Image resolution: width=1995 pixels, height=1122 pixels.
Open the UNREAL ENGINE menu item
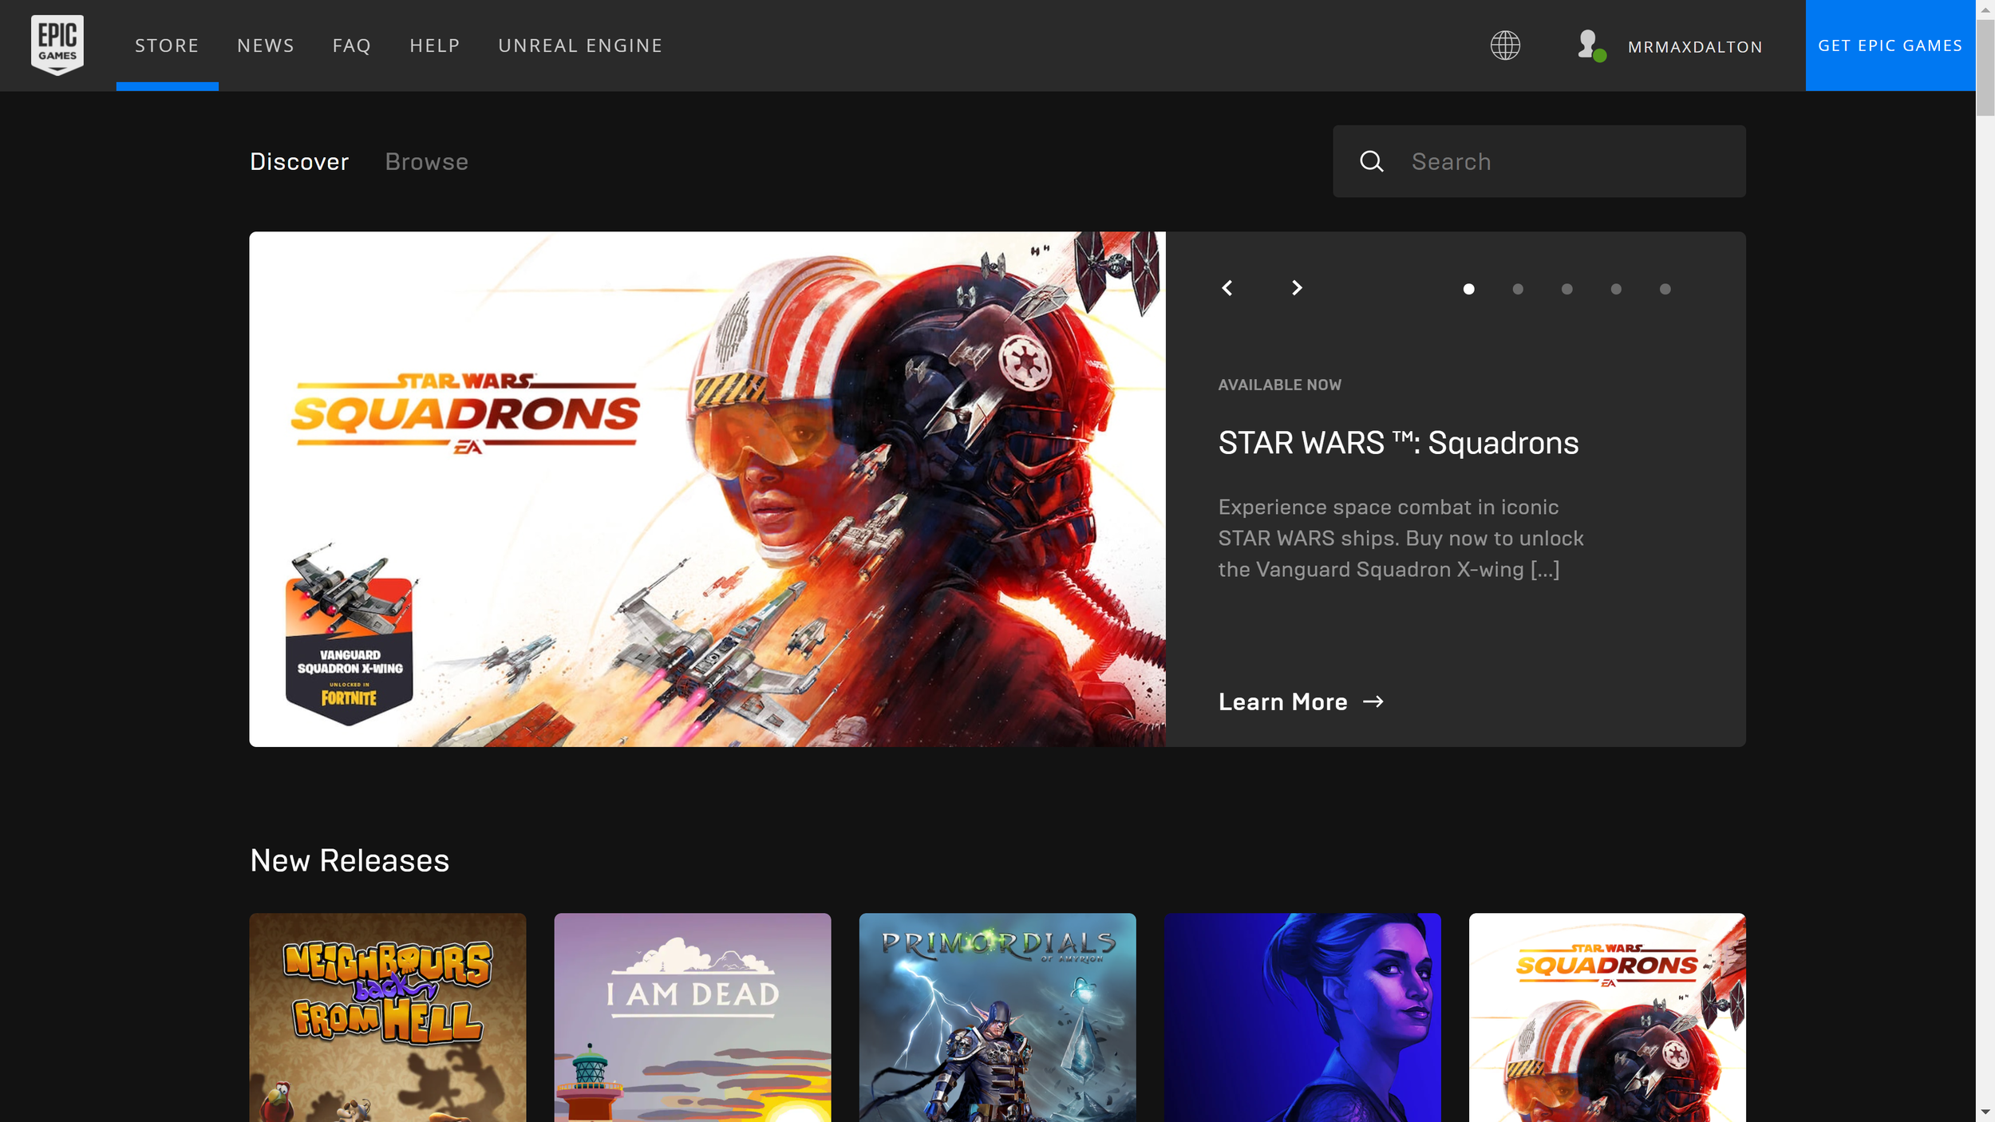(x=580, y=45)
